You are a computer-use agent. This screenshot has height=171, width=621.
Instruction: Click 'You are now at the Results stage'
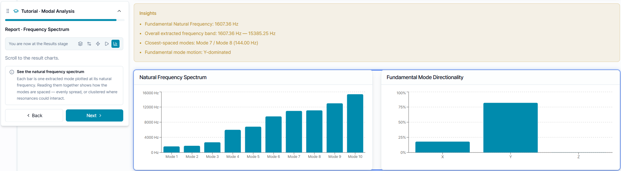click(x=38, y=44)
